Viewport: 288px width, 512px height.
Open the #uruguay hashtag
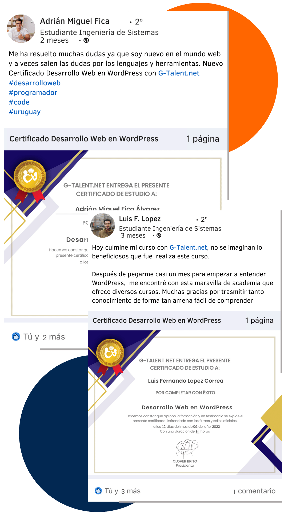(x=25, y=112)
